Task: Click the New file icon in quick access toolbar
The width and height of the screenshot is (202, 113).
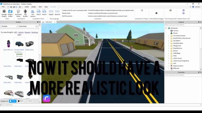Action: click(x=8, y=7)
